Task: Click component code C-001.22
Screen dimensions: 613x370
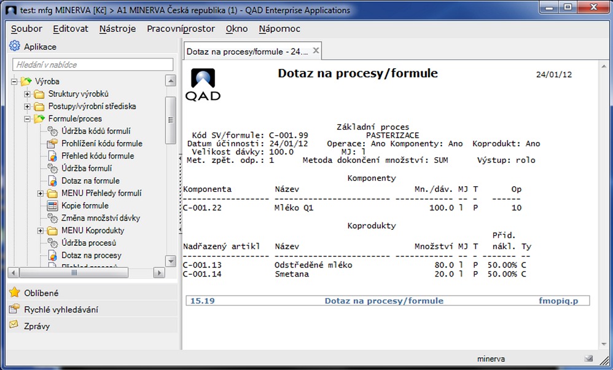Action: coord(202,208)
